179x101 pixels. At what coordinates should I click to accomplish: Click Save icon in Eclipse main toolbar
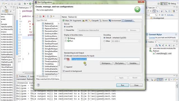pyautogui.click(x=9, y=4)
